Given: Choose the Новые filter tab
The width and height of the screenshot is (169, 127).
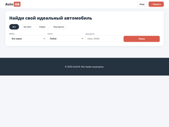Looking at the screenshot, I should coord(42,27).
